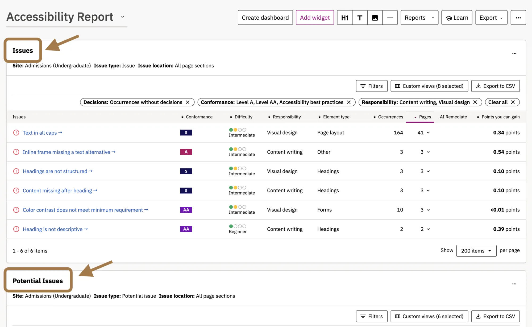532x327 pixels.
Task: Open Custom views (8 selected)
Action: click(x=429, y=86)
